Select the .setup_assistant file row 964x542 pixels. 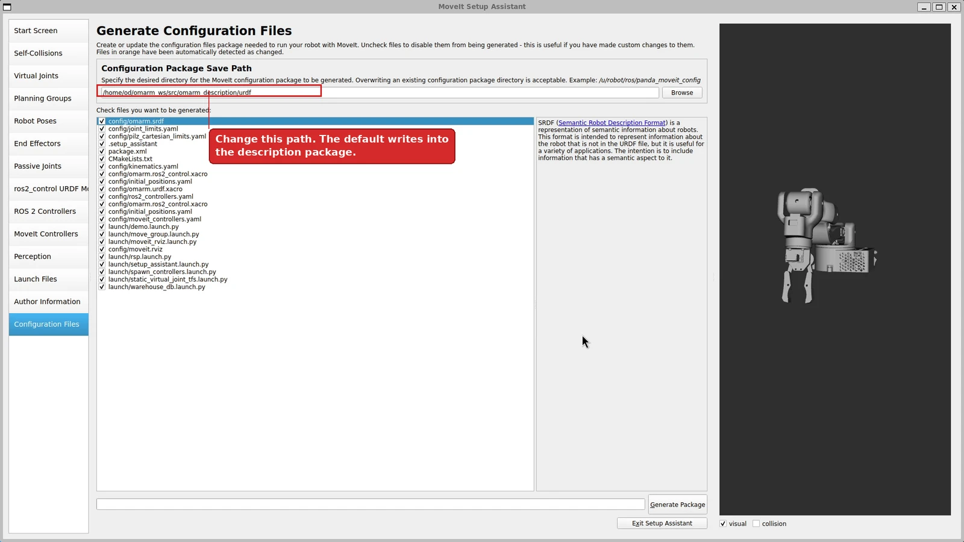pyautogui.click(x=315, y=144)
